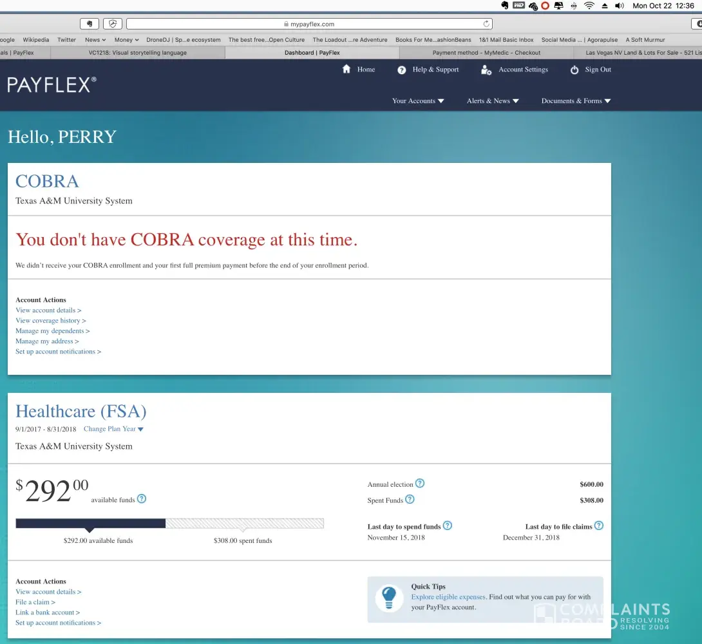Click Explore eligible expenses link

pos(448,596)
